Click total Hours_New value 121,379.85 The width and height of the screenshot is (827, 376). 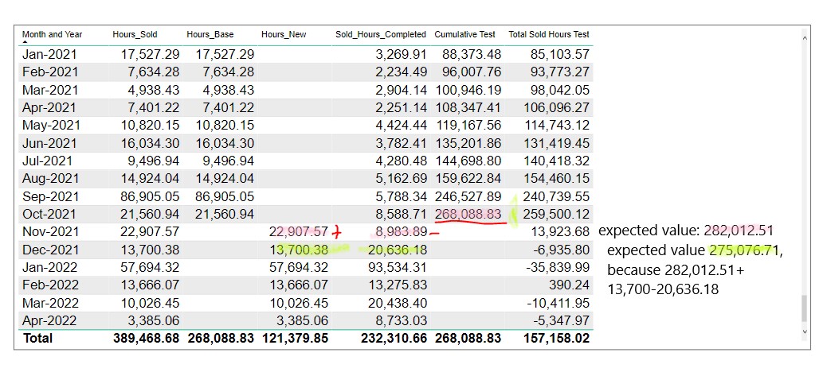[x=295, y=338]
